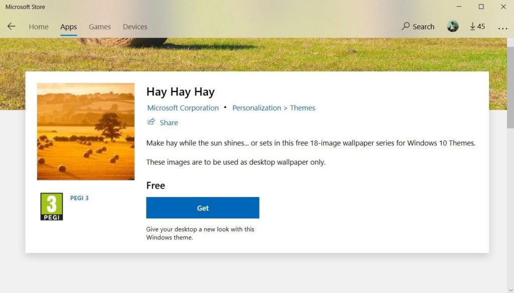This screenshot has width=514, height=293.
Task: View downloads showing 45 items pending
Action: point(477,26)
